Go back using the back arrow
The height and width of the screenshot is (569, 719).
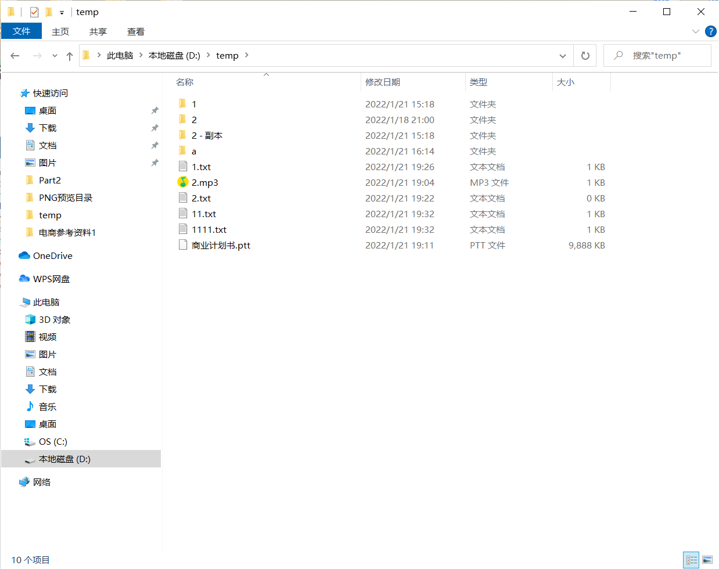15,55
